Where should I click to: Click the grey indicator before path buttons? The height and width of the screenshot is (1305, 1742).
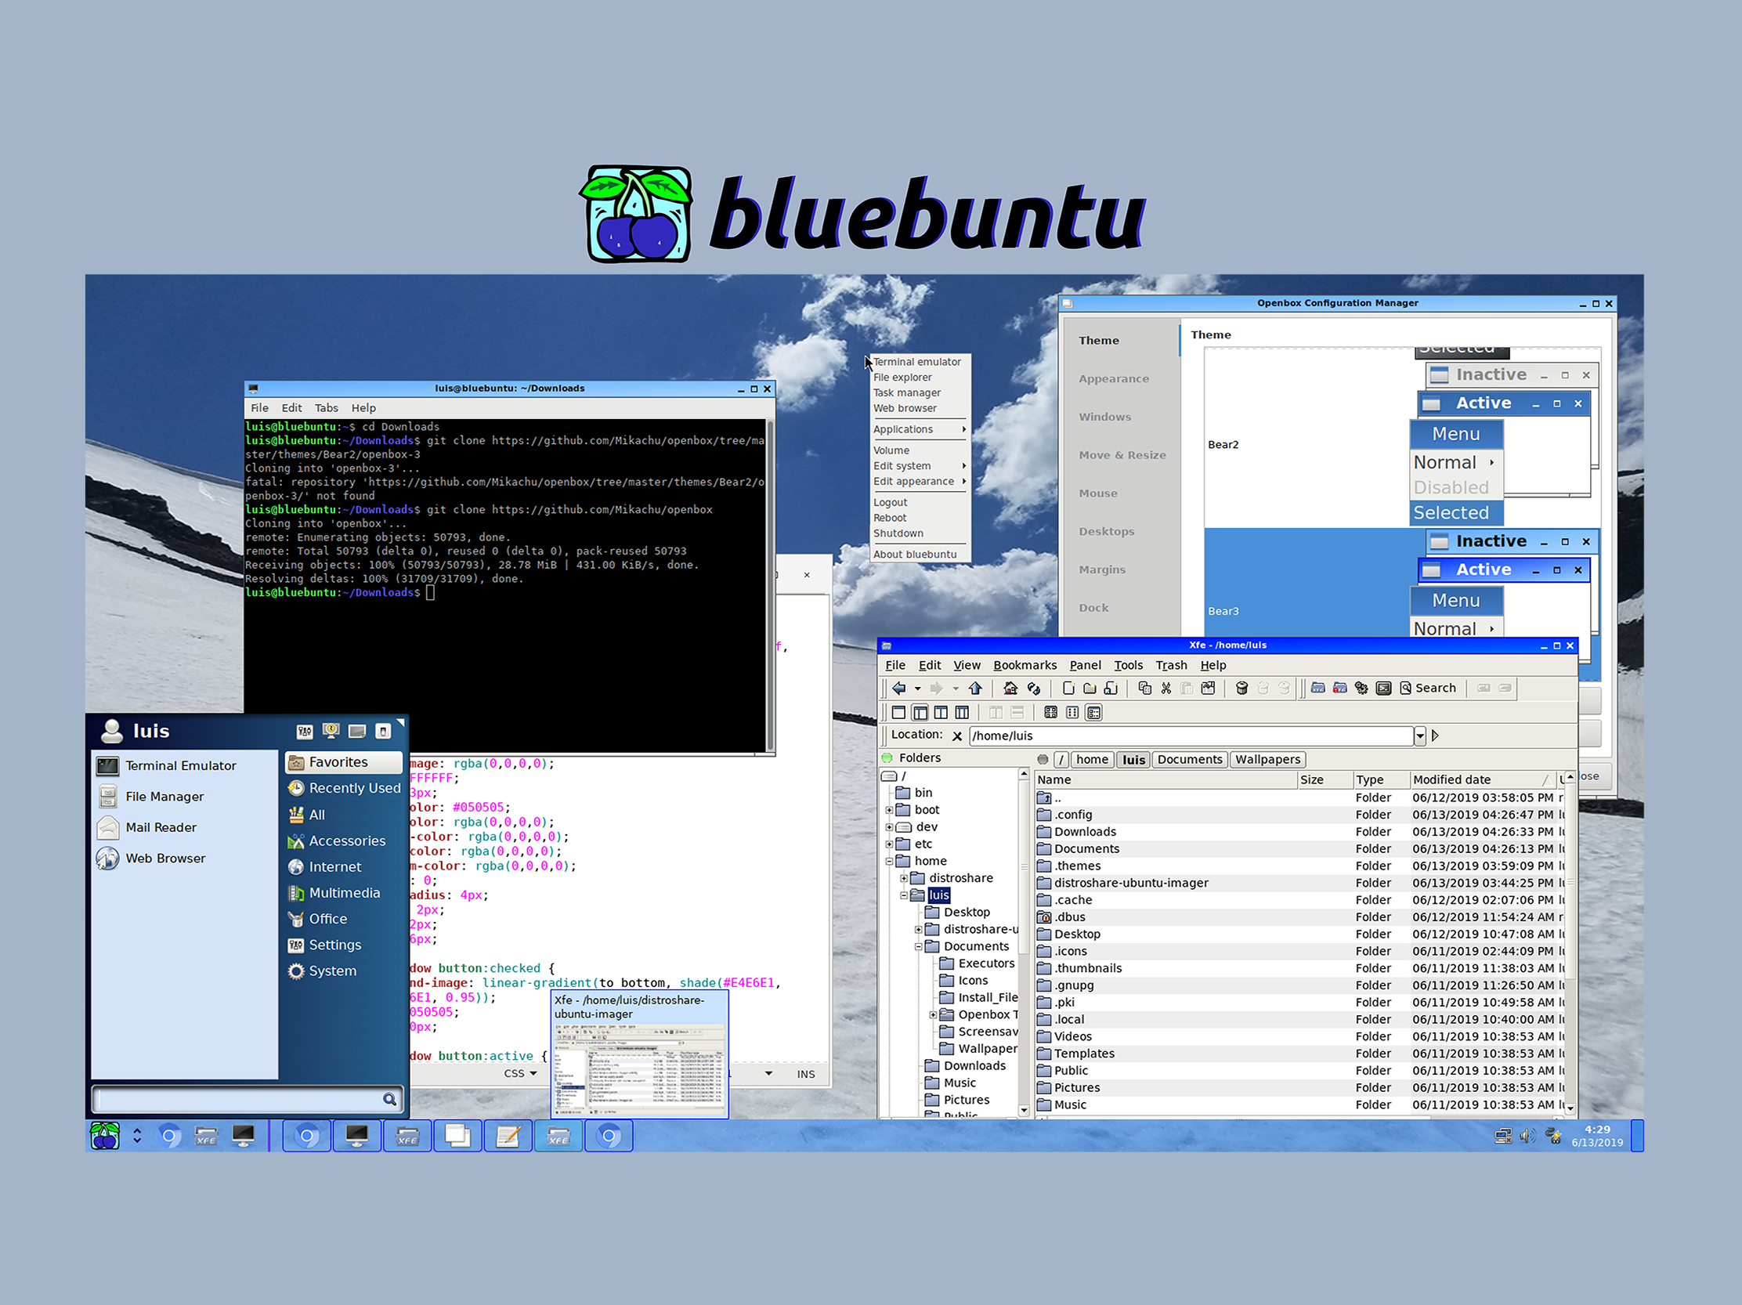click(1043, 759)
